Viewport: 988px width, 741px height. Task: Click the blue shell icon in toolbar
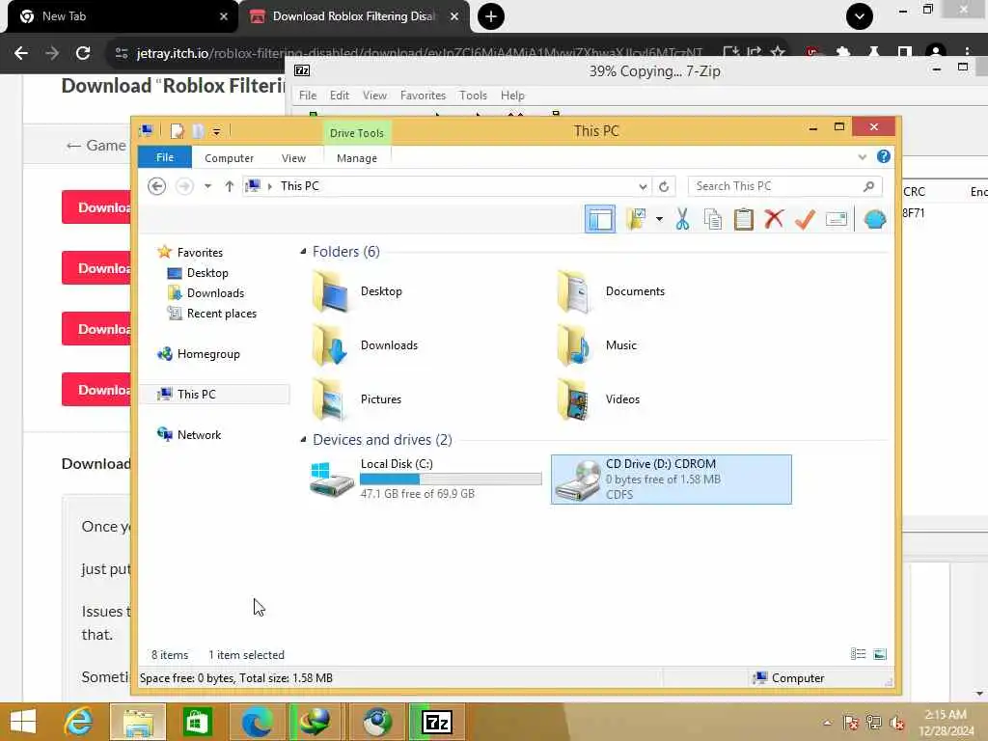point(874,219)
